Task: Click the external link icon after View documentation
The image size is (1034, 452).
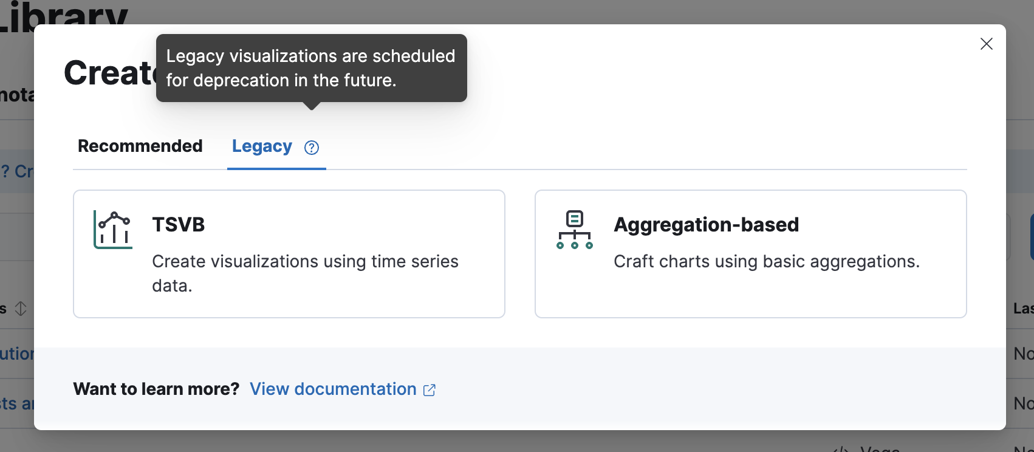Action: 430,390
